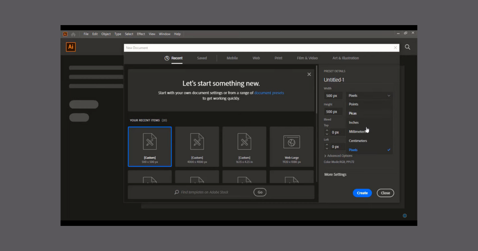
Task: Open More Settings
Action: tap(335, 175)
